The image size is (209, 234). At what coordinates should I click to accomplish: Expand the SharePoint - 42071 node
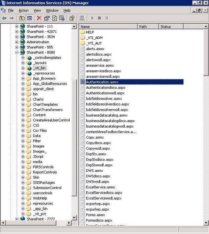coord(17,32)
